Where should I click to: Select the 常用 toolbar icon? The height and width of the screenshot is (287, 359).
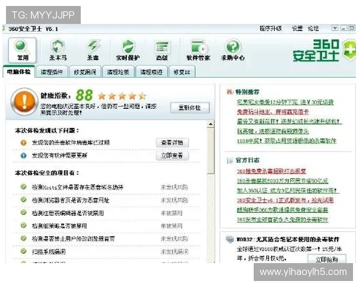pyautogui.click(x=22, y=50)
